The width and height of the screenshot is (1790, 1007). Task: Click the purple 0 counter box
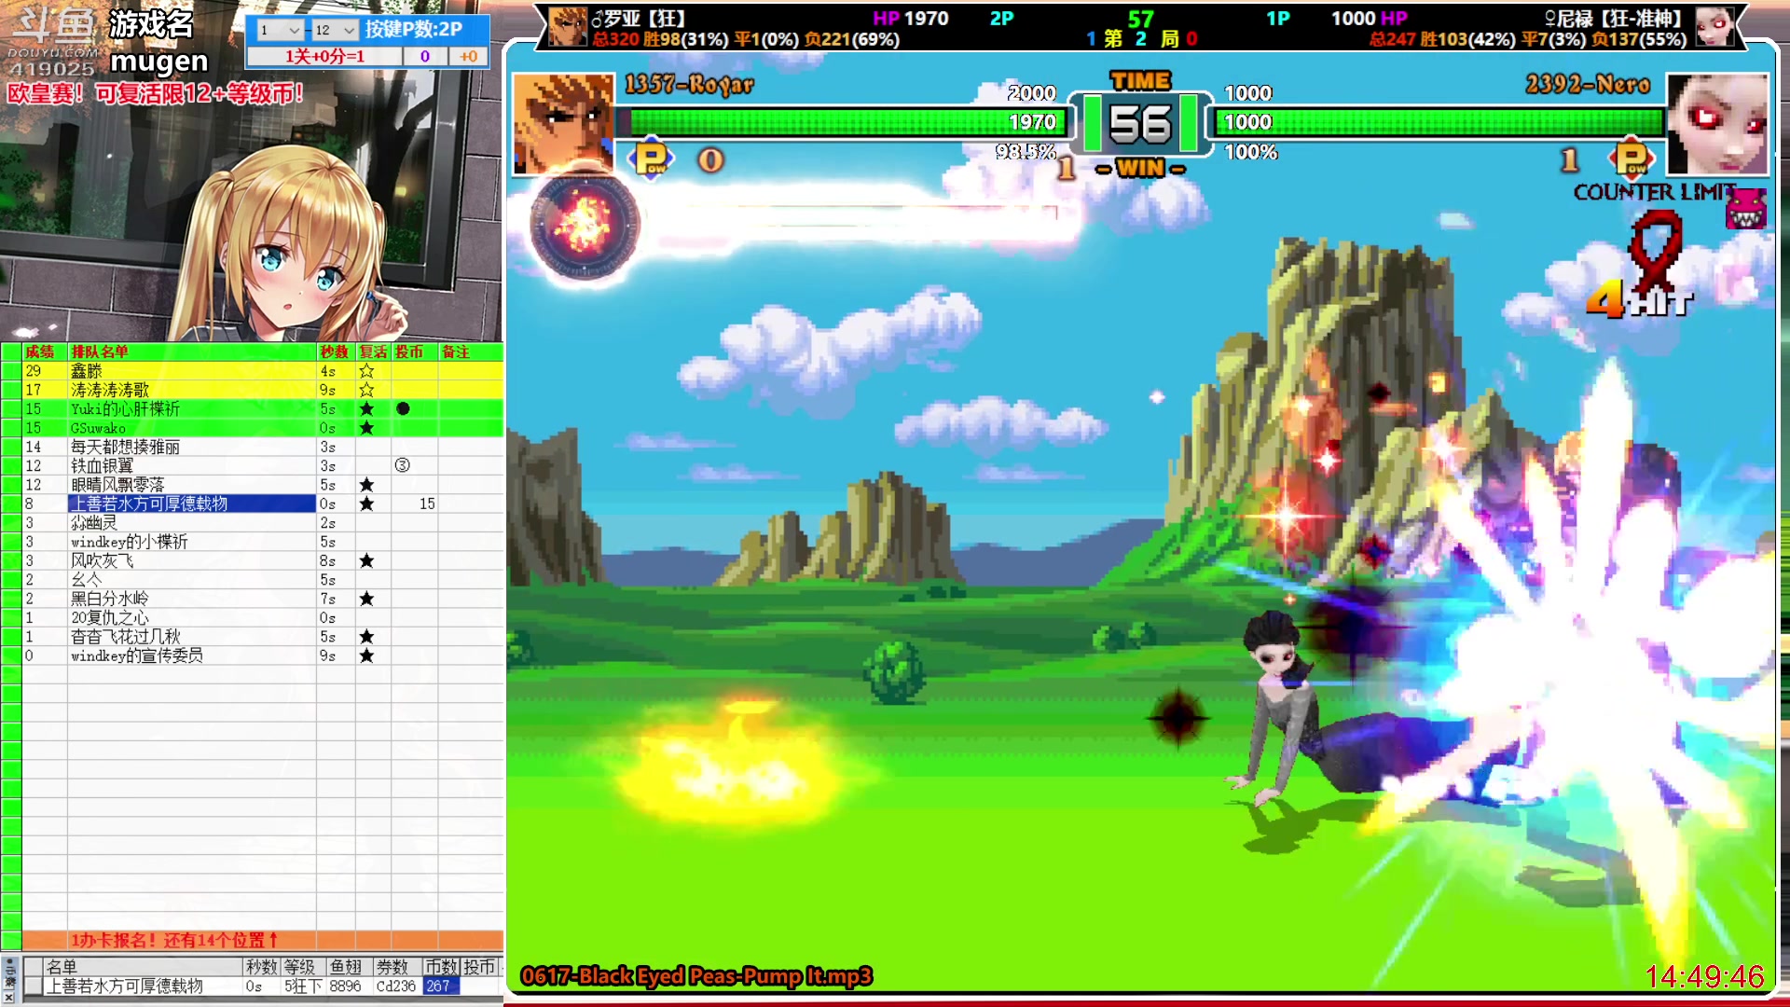coord(425,56)
